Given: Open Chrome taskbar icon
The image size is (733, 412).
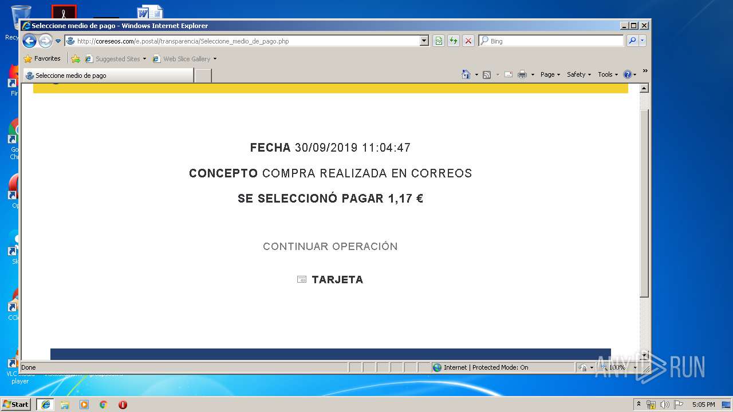Looking at the screenshot, I should (x=103, y=405).
